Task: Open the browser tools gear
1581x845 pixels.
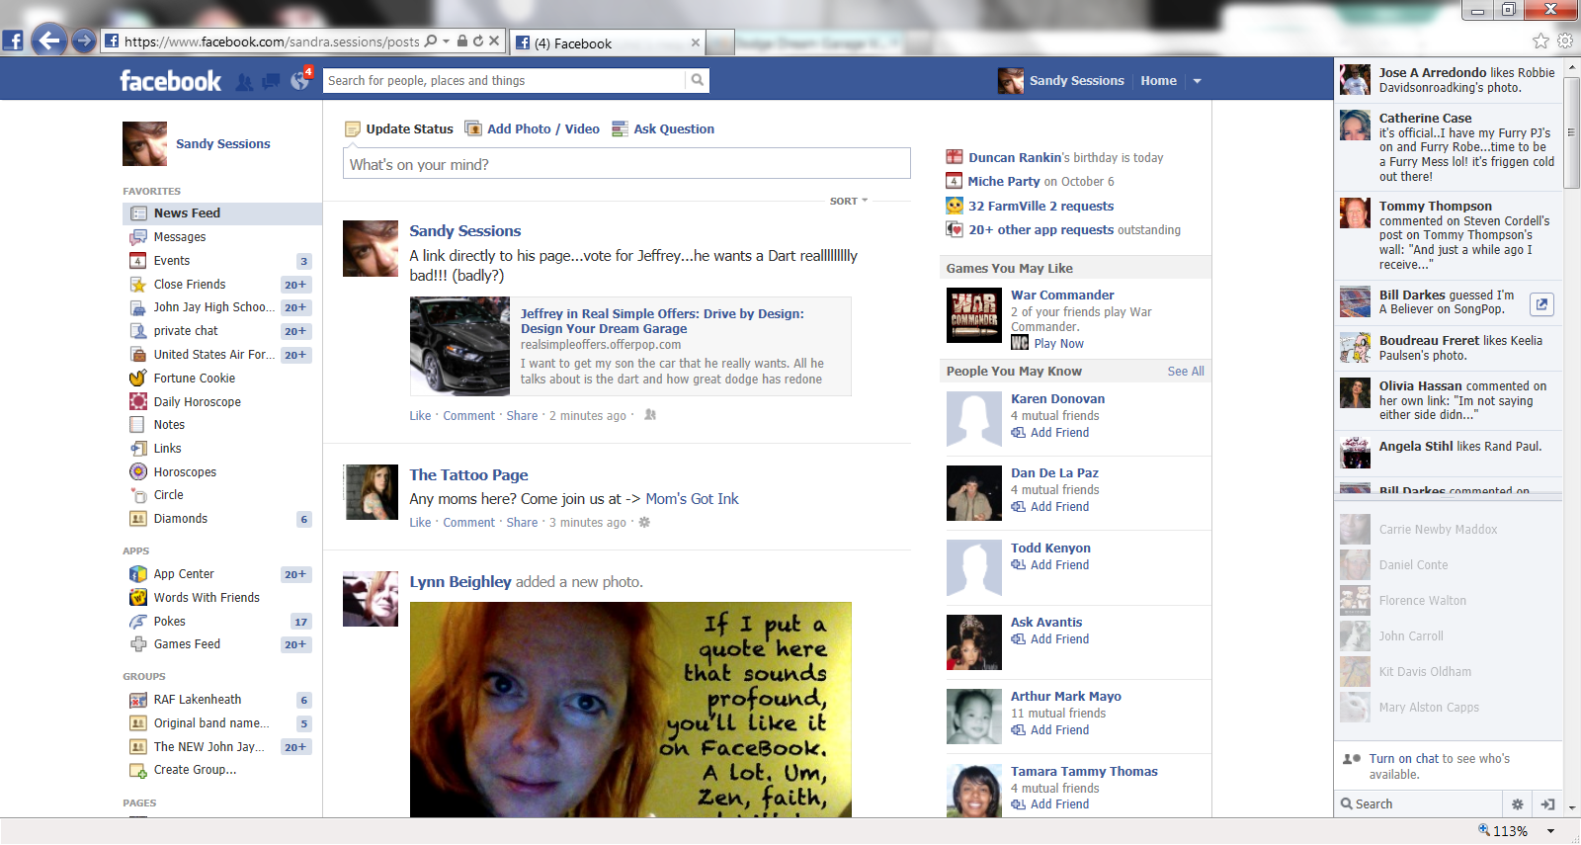Action: [1565, 41]
